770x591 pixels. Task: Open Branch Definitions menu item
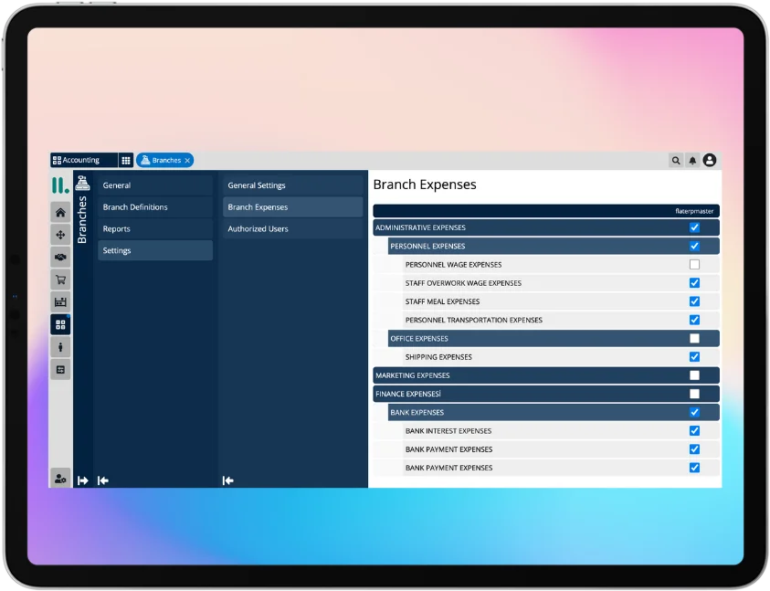tap(135, 207)
